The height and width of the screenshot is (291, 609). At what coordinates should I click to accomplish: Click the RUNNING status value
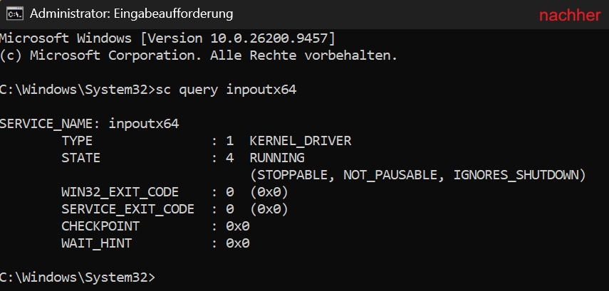[x=277, y=157]
